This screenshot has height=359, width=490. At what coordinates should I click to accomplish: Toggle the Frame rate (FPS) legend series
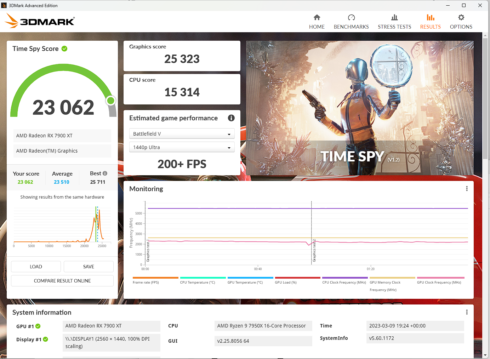point(146,282)
